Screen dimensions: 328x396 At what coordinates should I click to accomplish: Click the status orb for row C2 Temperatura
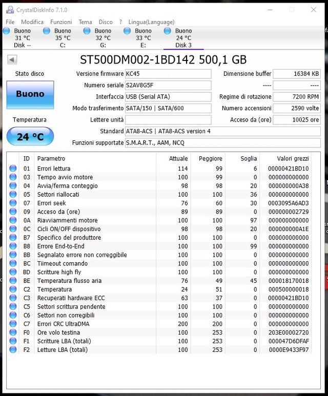13,289
